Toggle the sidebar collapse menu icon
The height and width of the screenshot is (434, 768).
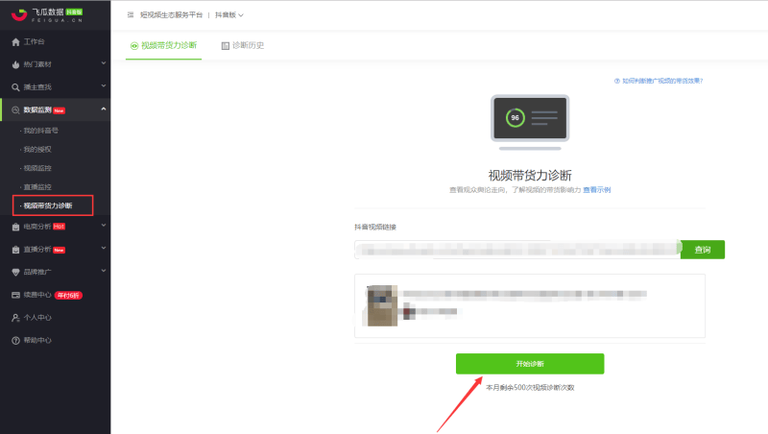[131, 15]
